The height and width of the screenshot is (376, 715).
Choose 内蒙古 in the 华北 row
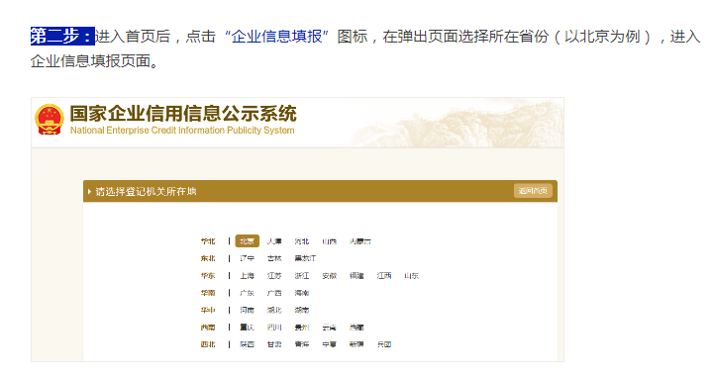tap(359, 241)
